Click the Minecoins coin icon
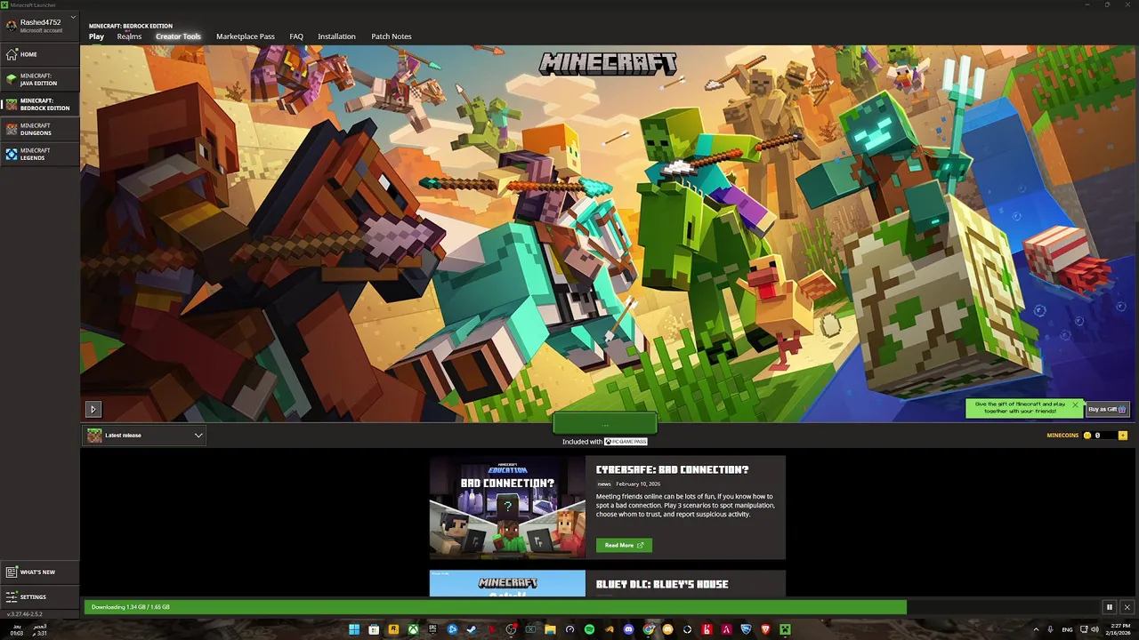This screenshot has width=1139, height=640. pyautogui.click(x=1086, y=436)
